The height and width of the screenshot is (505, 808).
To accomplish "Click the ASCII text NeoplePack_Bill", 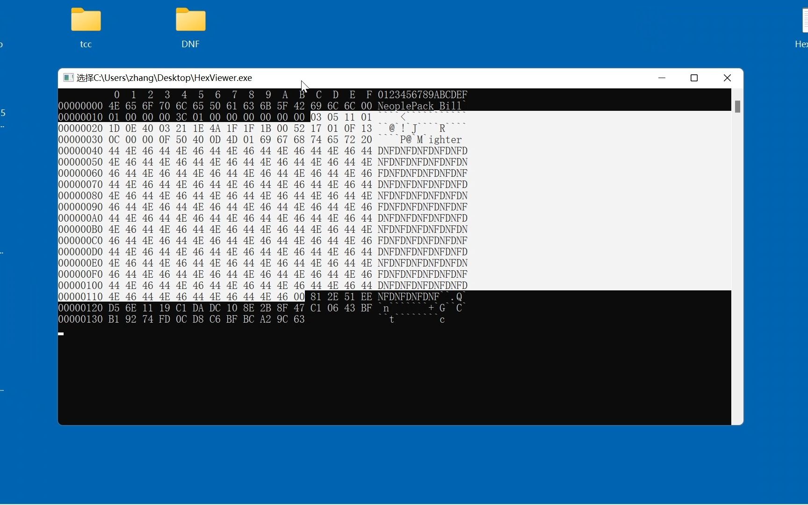I will [420, 106].
